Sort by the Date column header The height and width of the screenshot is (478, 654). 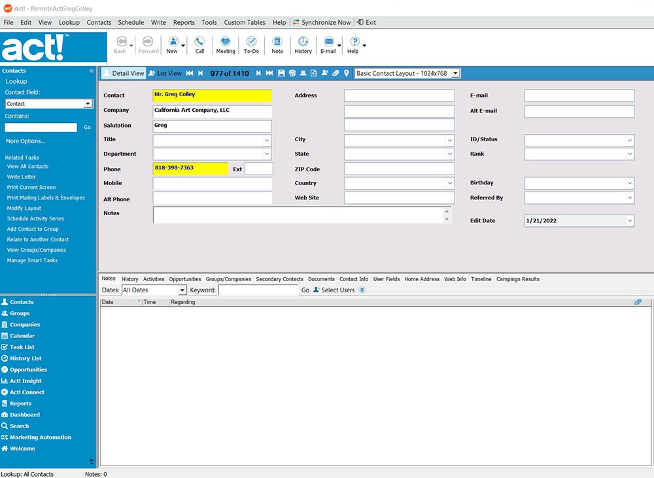120,302
